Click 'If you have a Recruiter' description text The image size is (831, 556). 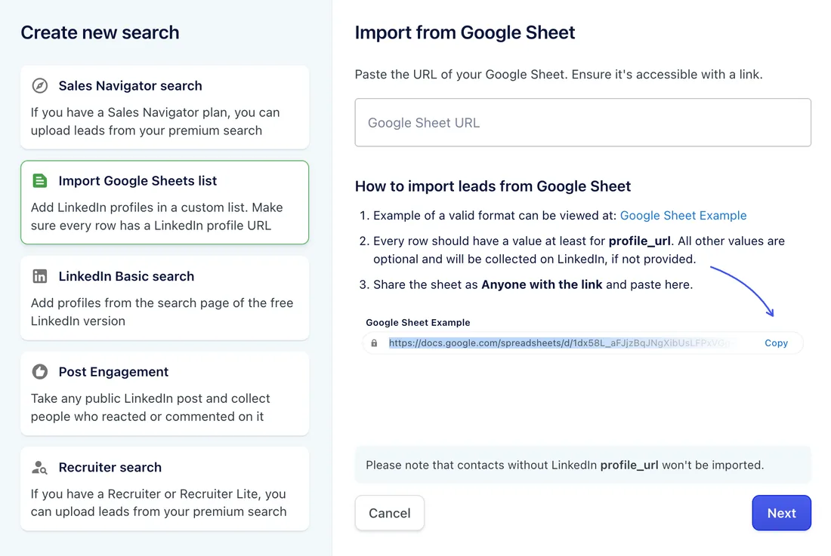[x=159, y=502]
